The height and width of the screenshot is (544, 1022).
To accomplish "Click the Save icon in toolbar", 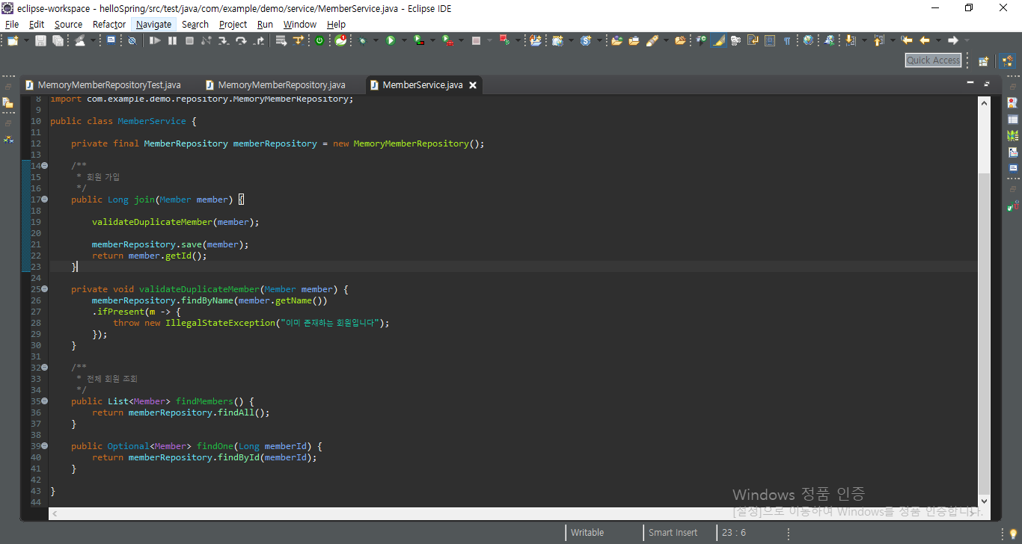I will click(x=40, y=40).
